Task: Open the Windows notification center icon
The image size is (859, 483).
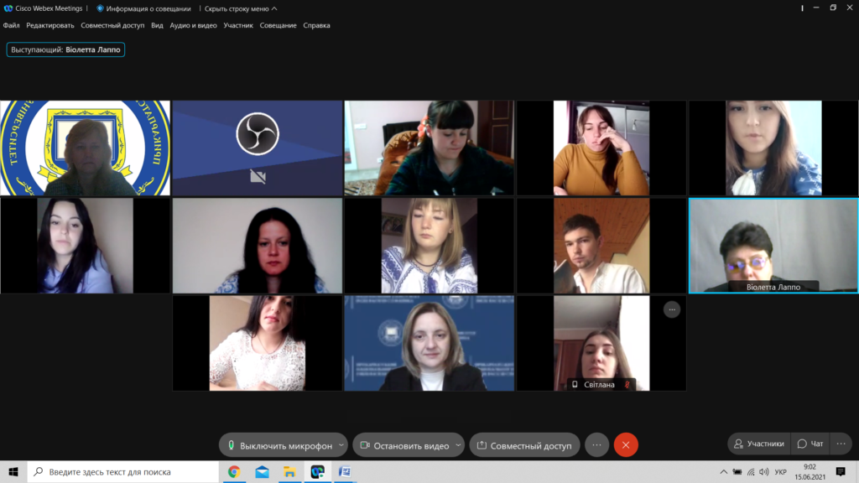Action: tap(841, 472)
